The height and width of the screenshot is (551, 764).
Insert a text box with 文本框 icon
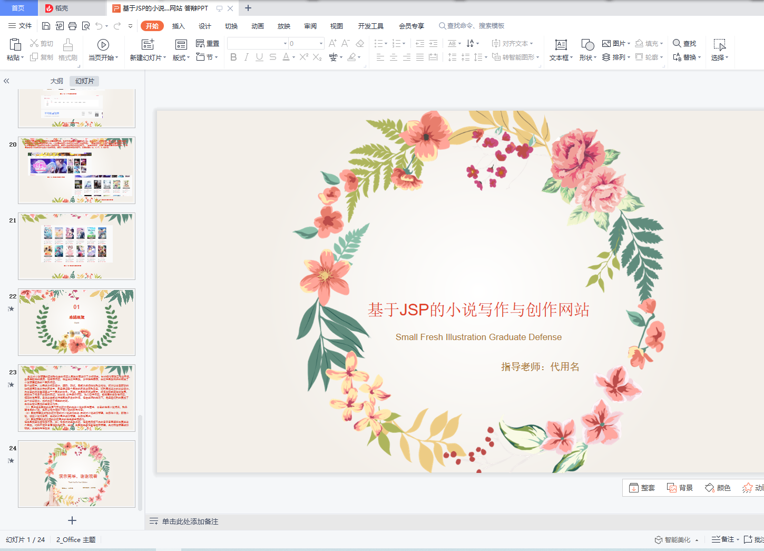point(561,45)
